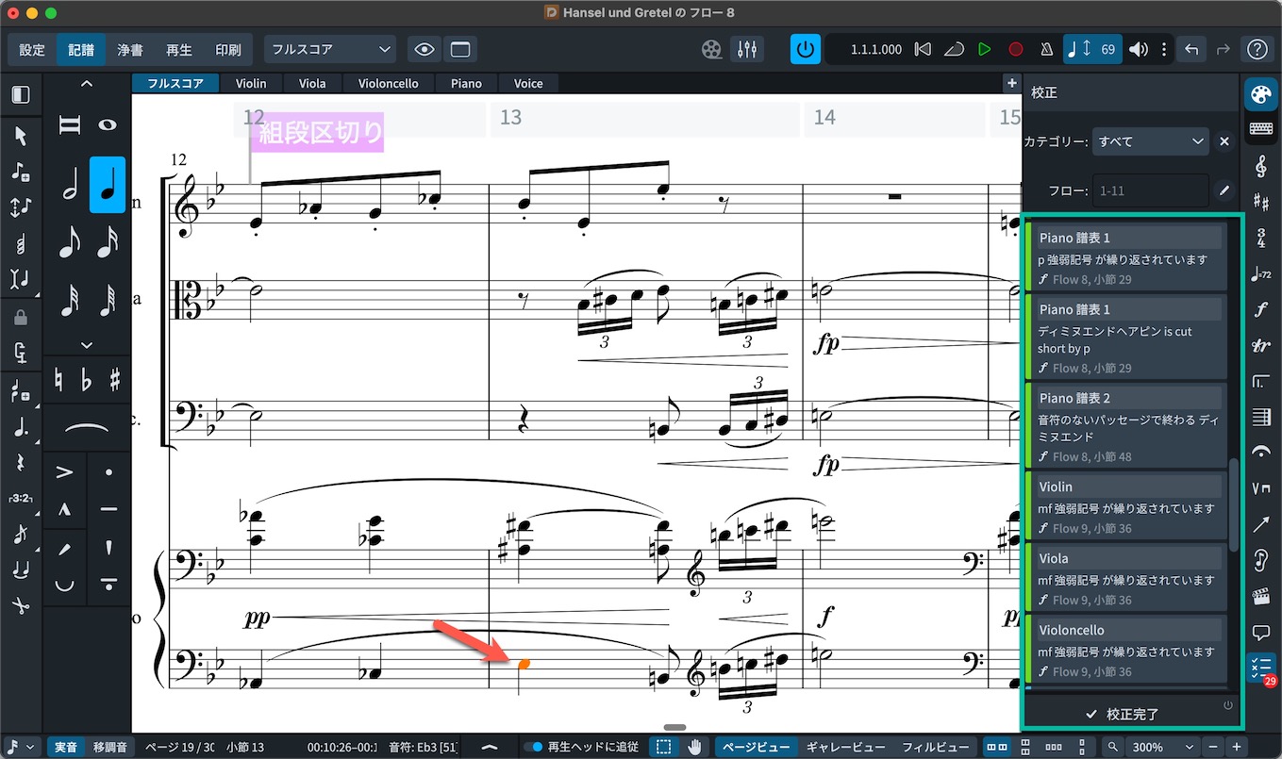
Task: Toggle the marquee selection tool
Action: 664,747
